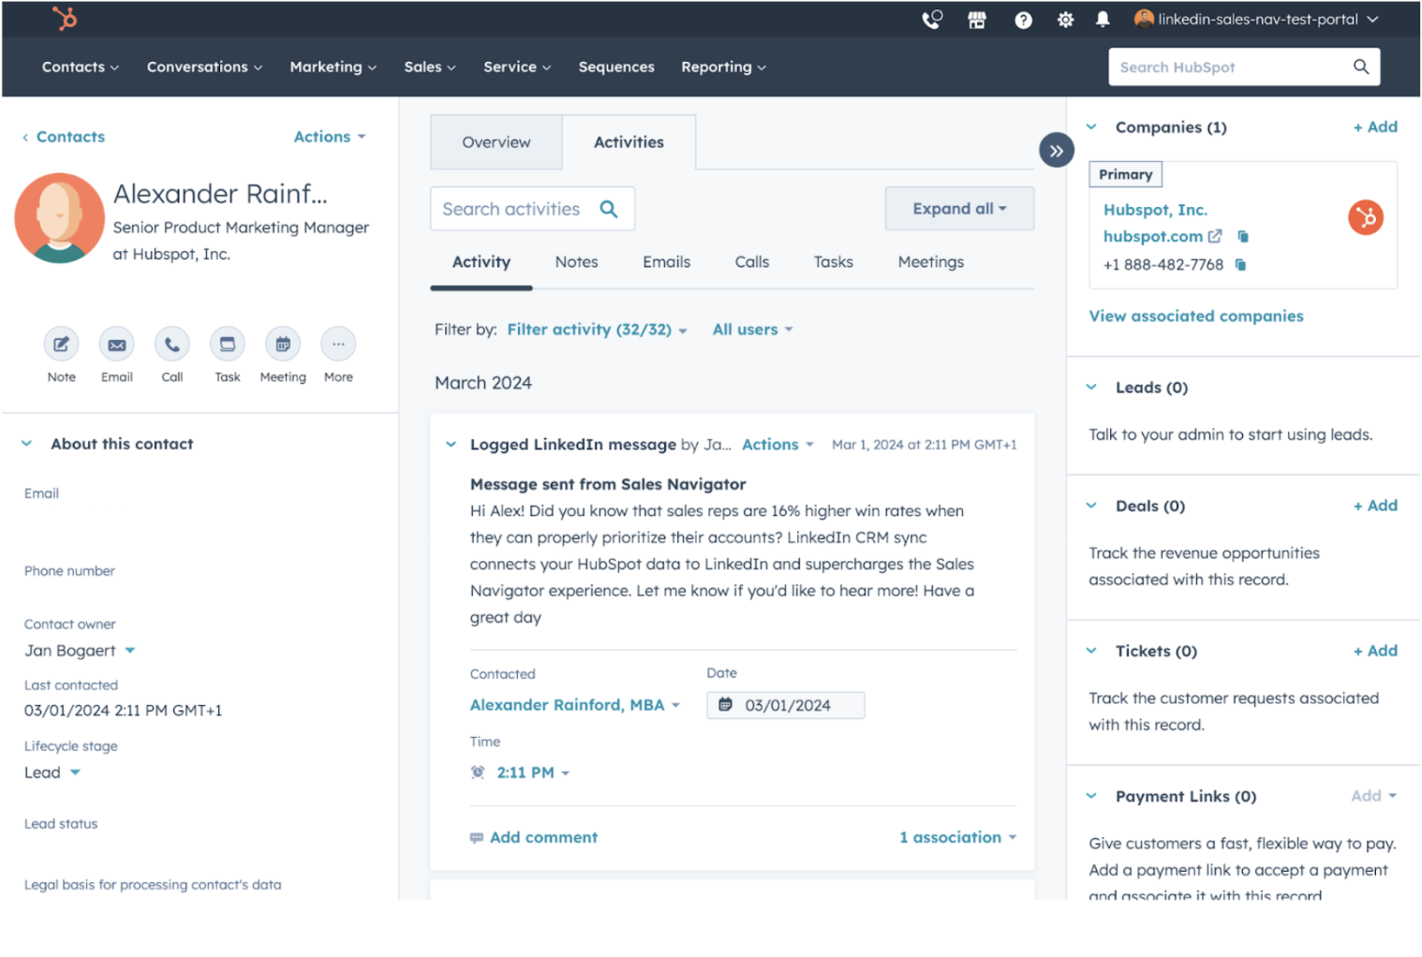The height and width of the screenshot is (957, 1422).
Task: Open the Marketing navigation menu
Action: (333, 67)
